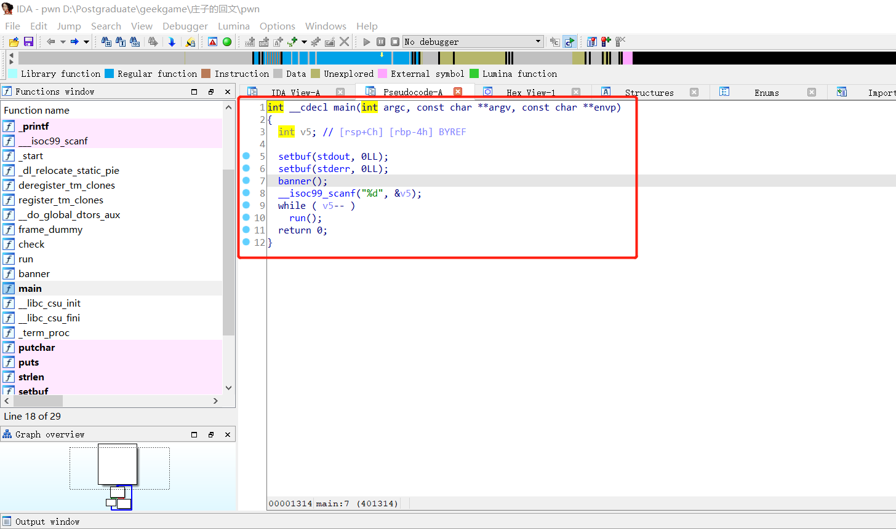Click the banner() call in pseudocode
Screen dimensions: 896x529
pyautogui.click(x=303, y=181)
